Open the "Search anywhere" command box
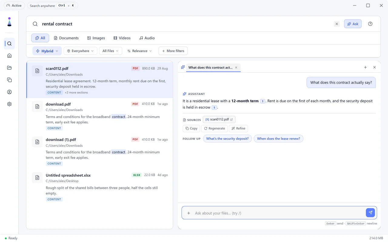Viewport: 388px width, 242px height. tap(52, 5)
